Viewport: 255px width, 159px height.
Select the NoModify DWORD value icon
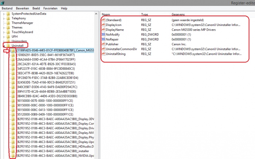pyautogui.click(x=103, y=34)
